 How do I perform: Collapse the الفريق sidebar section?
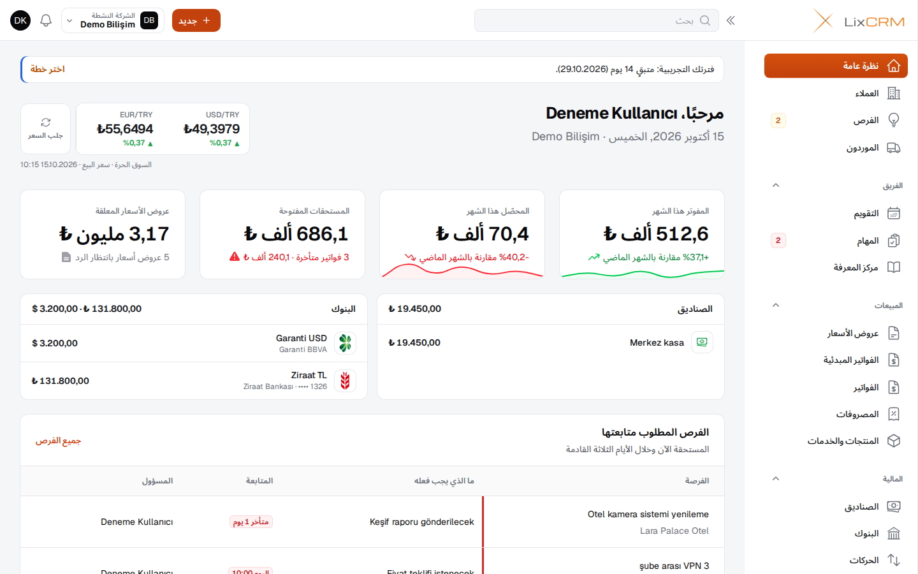click(776, 186)
